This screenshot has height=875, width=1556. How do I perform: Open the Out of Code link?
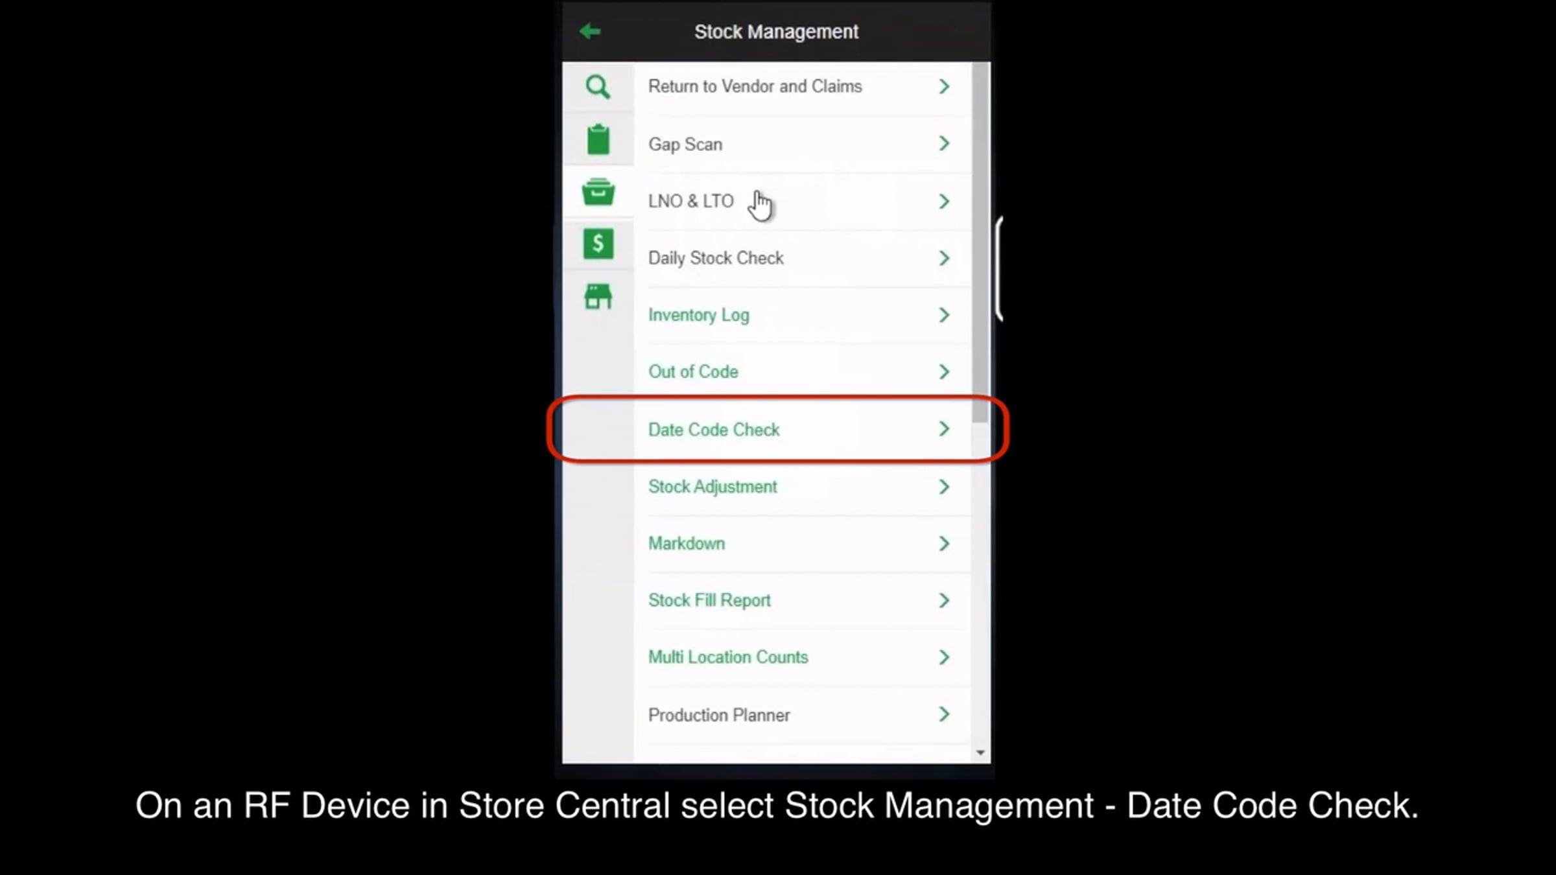click(693, 372)
